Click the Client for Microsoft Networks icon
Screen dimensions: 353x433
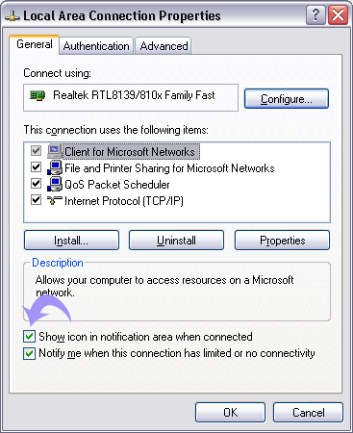55,151
